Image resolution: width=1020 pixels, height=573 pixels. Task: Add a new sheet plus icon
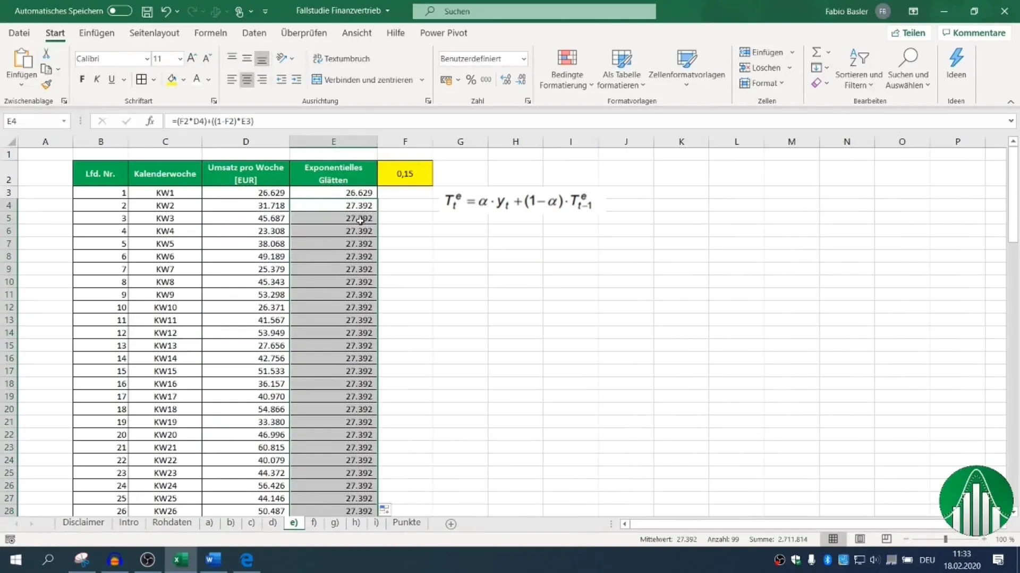(x=451, y=524)
